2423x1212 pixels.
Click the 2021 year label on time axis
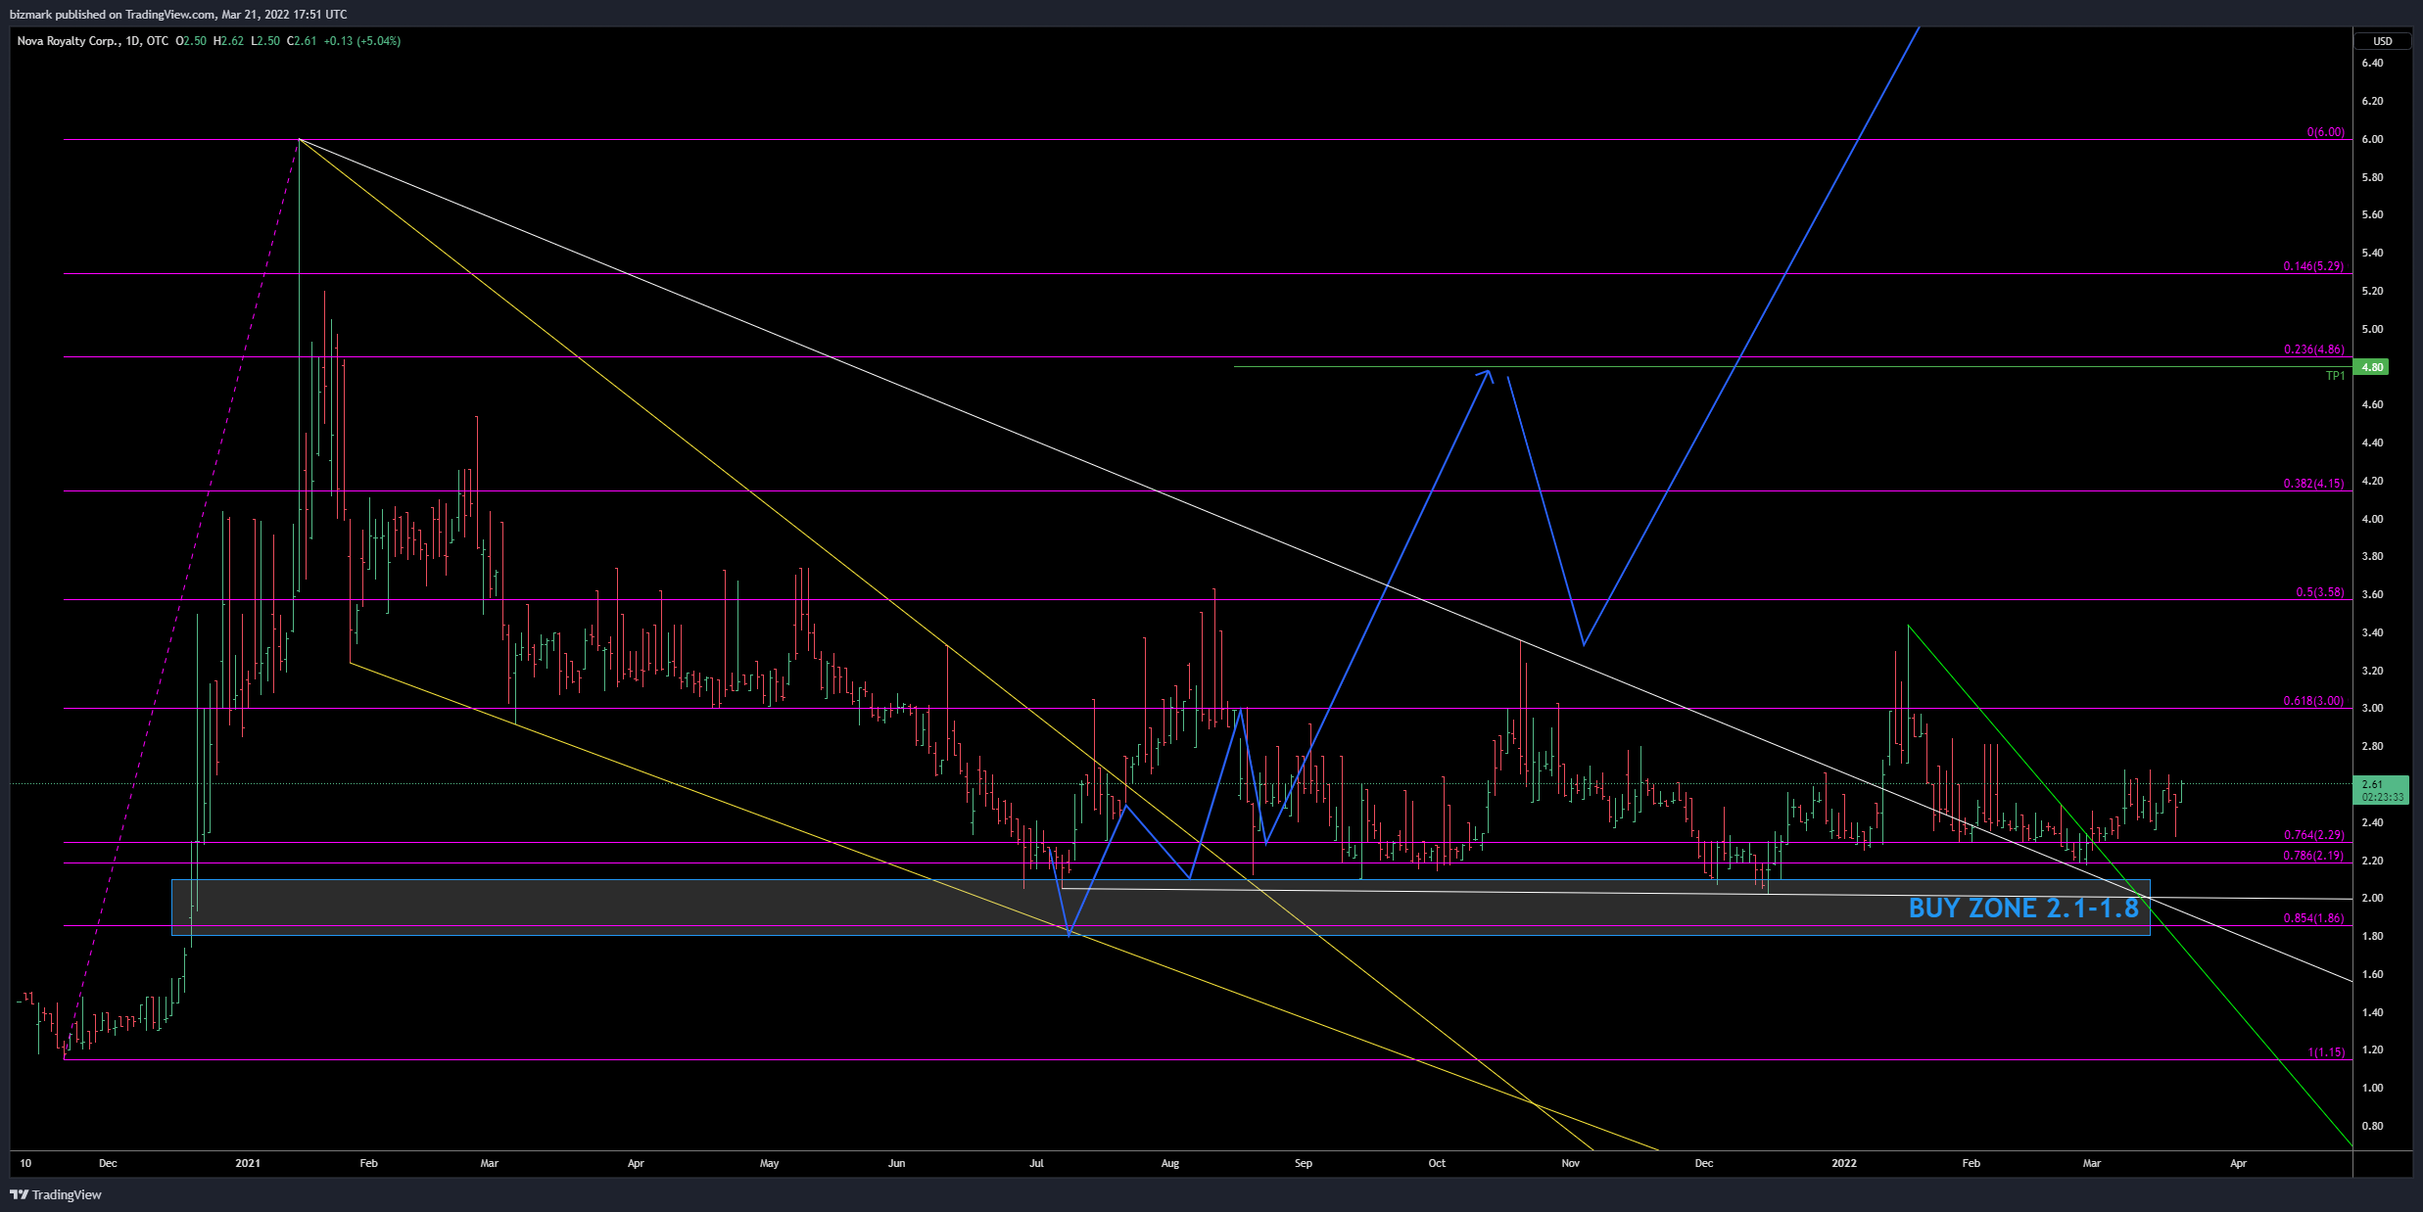(x=248, y=1163)
